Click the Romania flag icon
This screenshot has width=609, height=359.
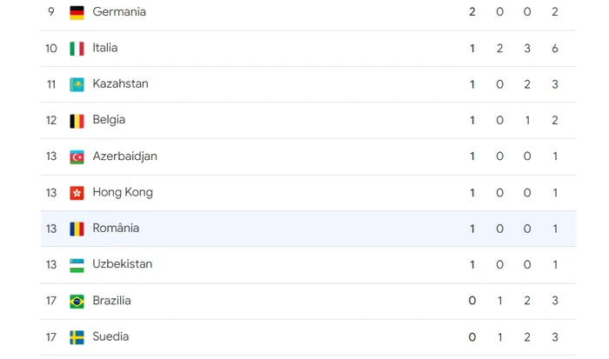click(x=77, y=229)
